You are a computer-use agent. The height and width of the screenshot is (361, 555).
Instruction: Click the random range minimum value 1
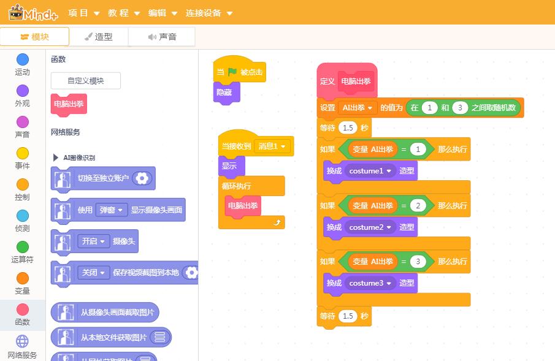(429, 108)
